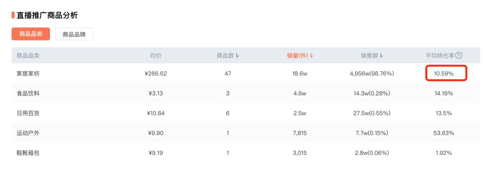Image resolution: width=486 pixels, height=176 pixels.
Task: Click the 53.63% conversion rate value
Action: coord(444,133)
